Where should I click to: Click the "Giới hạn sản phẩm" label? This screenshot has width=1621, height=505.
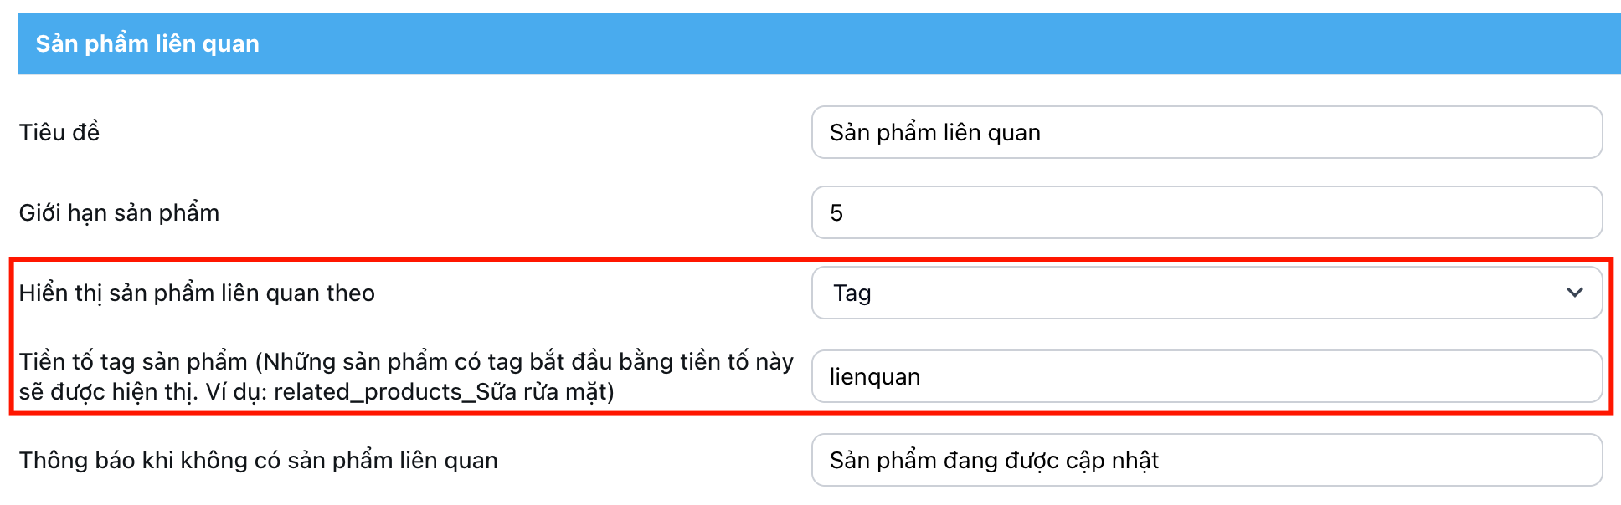click(x=119, y=213)
